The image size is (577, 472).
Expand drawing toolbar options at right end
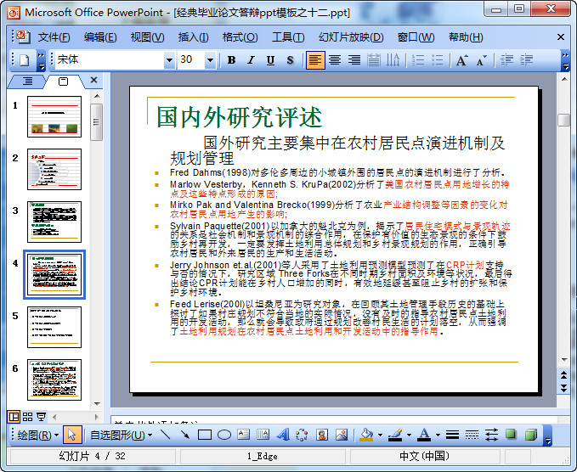tap(547, 436)
